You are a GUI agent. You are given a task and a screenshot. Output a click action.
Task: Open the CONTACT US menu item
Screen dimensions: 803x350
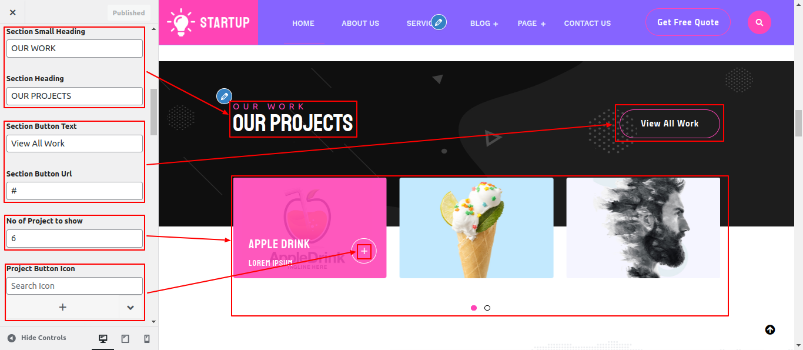coord(587,24)
